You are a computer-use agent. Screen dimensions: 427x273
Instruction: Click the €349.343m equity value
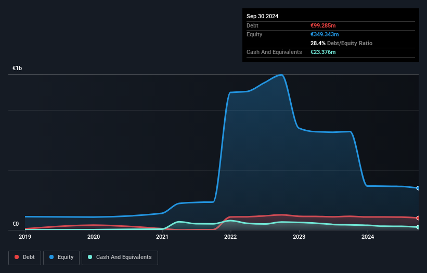pos(325,34)
